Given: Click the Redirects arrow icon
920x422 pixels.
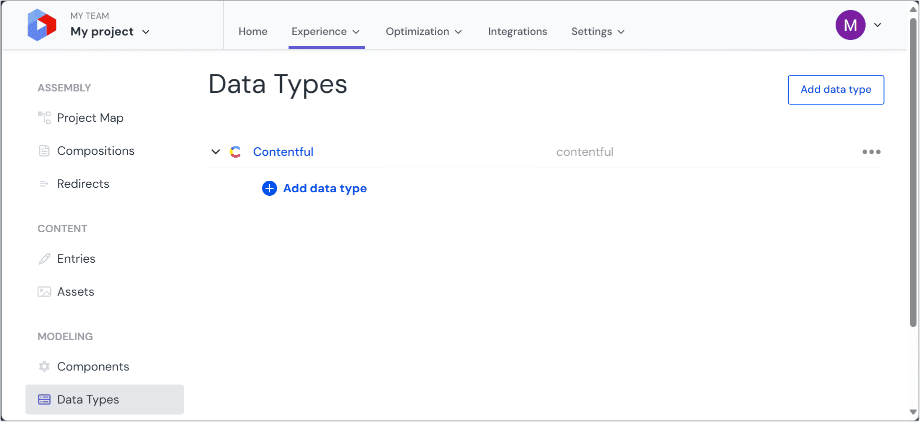Looking at the screenshot, I should tap(44, 184).
